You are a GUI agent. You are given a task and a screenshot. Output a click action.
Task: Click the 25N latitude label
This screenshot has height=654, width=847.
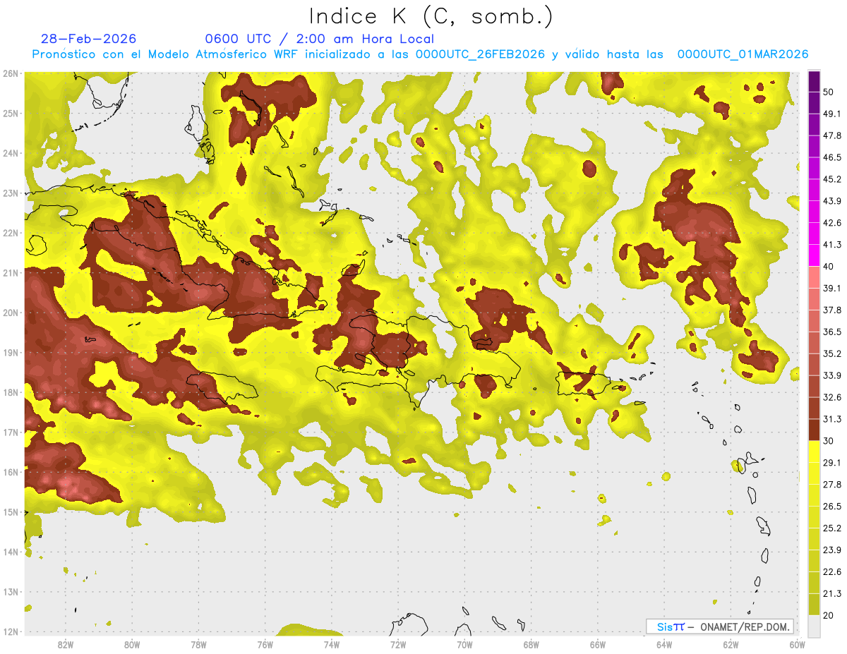click(11, 113)
